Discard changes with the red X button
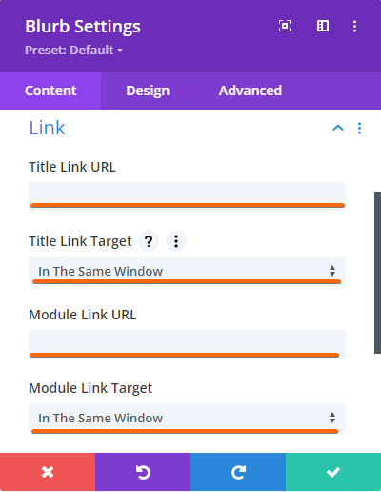This screenshot has width=381, height=492. click(x=48, y=472)
